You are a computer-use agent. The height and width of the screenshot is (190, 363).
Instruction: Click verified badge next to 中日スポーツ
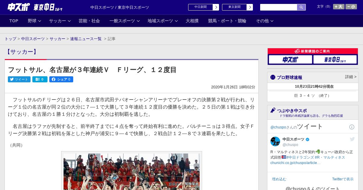(x=308, y=139)
